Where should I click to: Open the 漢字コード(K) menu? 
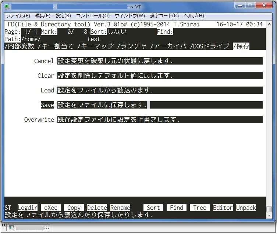click(164, 16)
